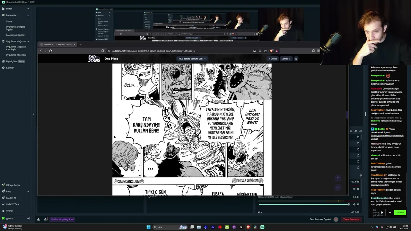Open reader settings gear next to Sonraki
This screenshot has width=411, height=231.
click(x=296, y=59)
